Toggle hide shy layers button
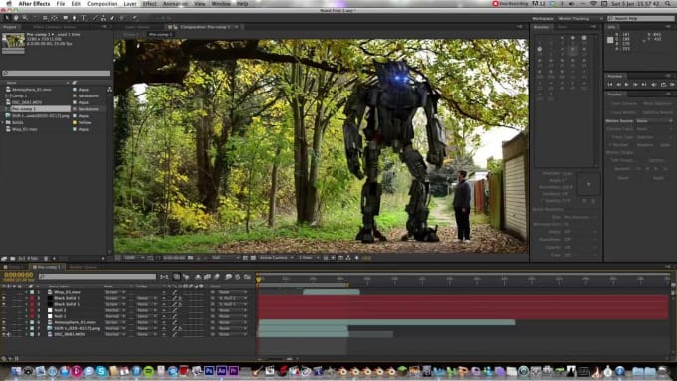This screenshot has width=677, height=381. tap(197, 277)
